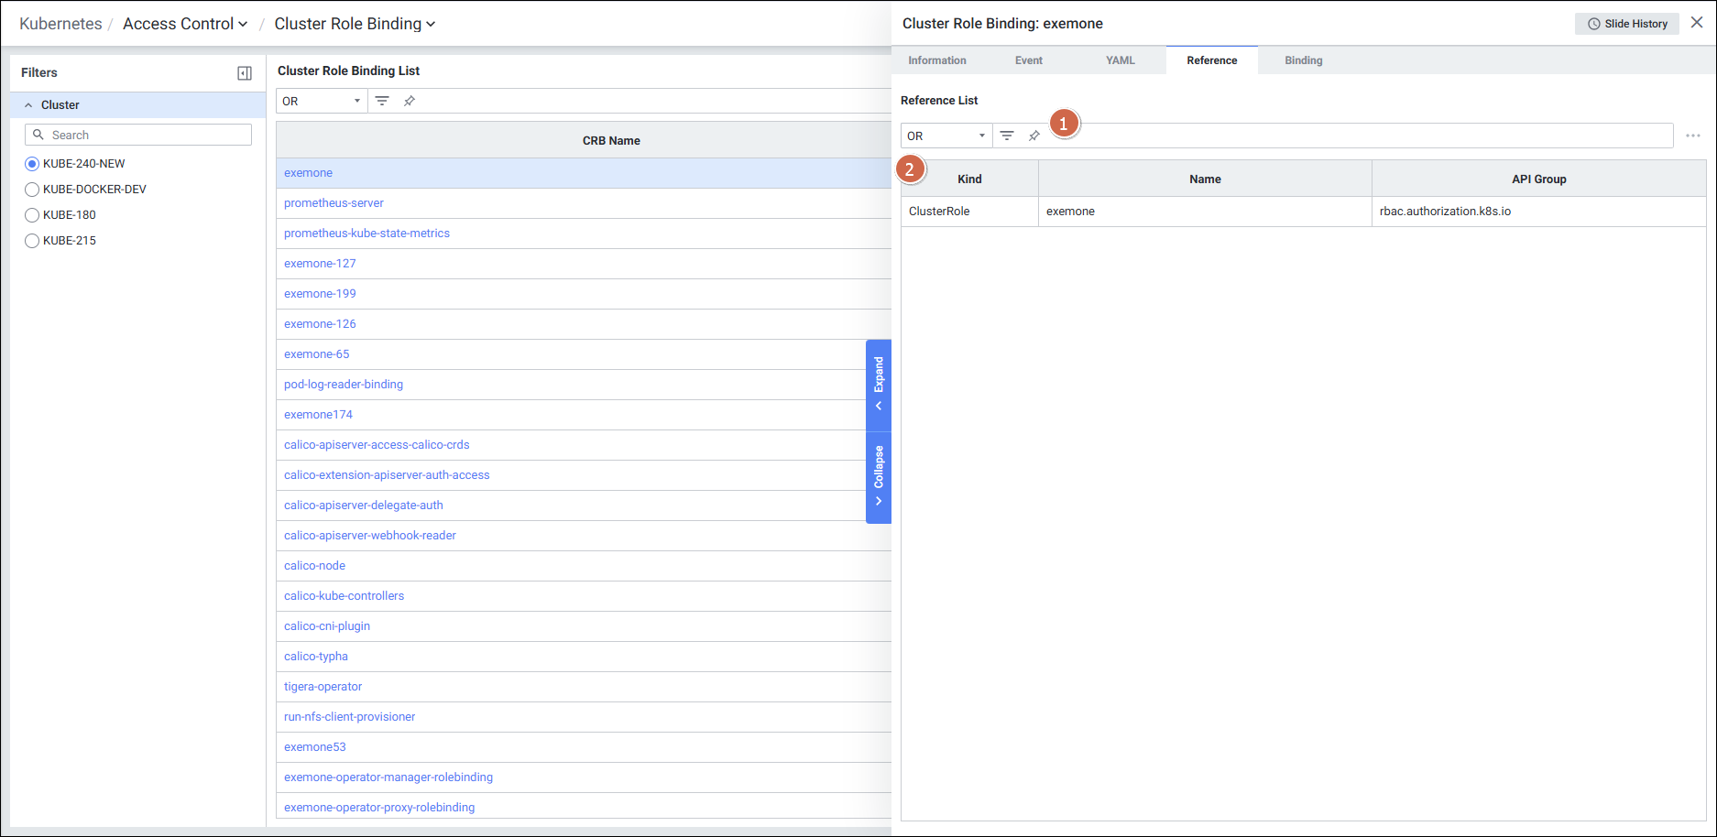This screenshot has width=1717, height=837.
Task: Open the three-dot more options menu
Action: click(1692, 136)
